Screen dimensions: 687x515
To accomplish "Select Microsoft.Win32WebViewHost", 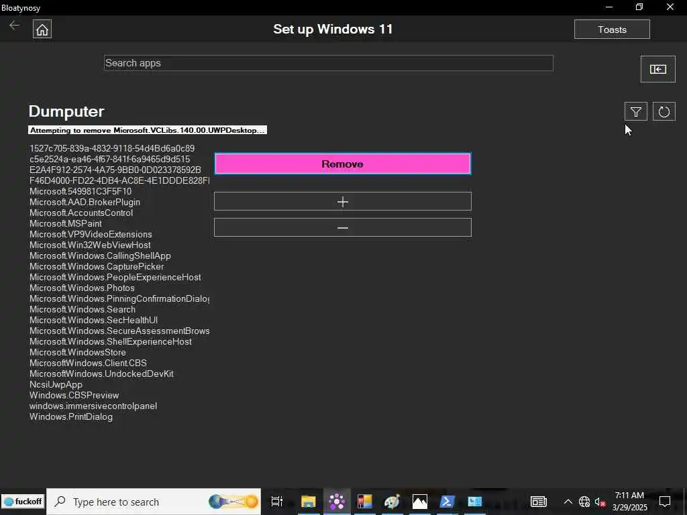I will [x=90, y=245].
